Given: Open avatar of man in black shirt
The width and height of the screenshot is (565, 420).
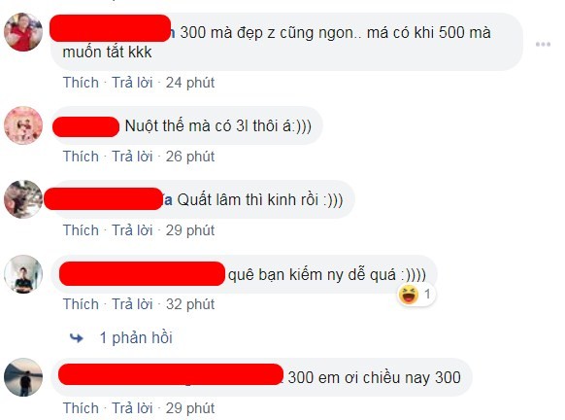Looking at the screenshot, I should 23,274.
